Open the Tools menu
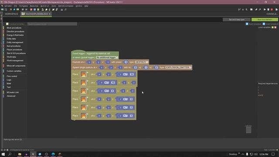The image size is (279, 157). click(54, 6)
